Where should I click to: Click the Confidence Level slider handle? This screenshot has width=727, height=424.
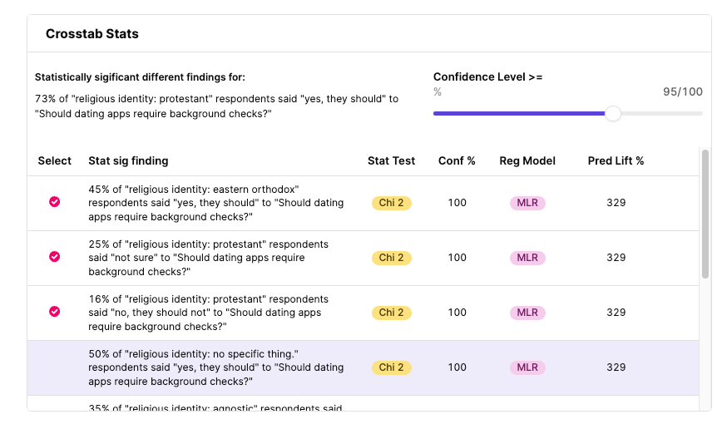point(613,114)
